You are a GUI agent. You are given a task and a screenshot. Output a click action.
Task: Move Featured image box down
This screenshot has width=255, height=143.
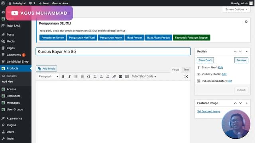coord(240,103)
